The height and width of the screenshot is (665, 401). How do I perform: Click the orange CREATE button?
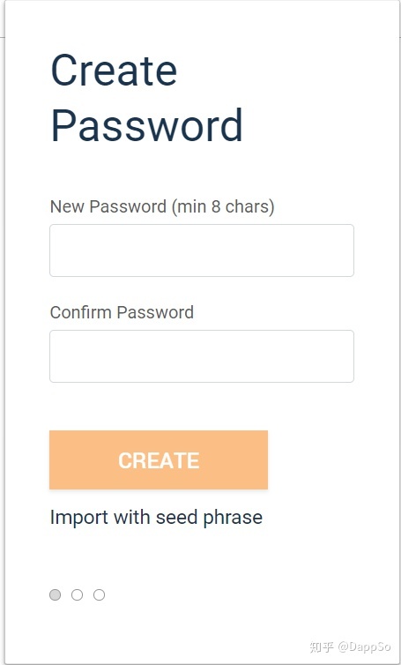pyautogui.click(x=159, y=460)
